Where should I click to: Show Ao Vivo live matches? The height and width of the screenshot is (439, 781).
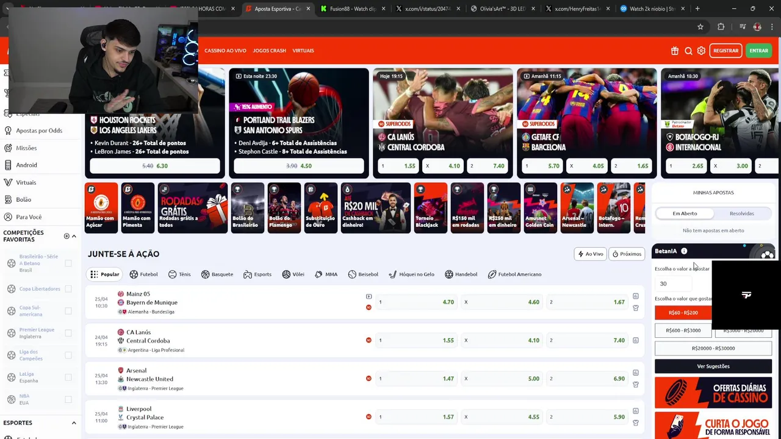pos(590,254)
